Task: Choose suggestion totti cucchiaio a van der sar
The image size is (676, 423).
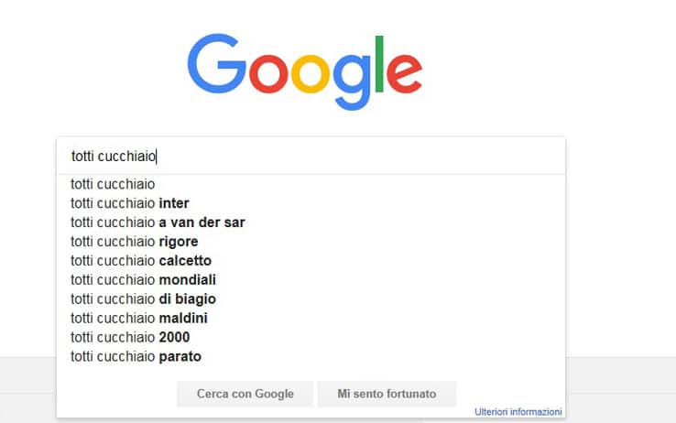Action: (311, 222)
